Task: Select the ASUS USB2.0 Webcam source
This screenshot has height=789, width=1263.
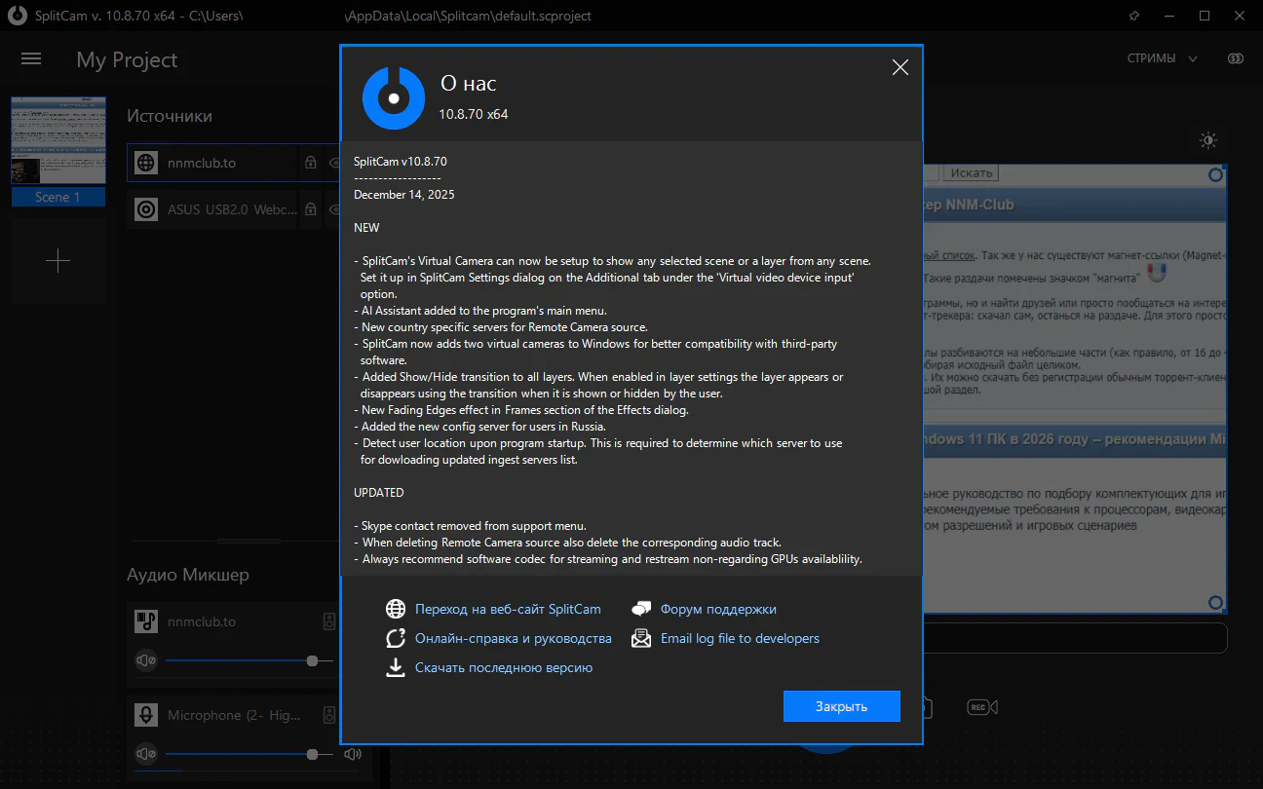Action: (x=211, y=208)
